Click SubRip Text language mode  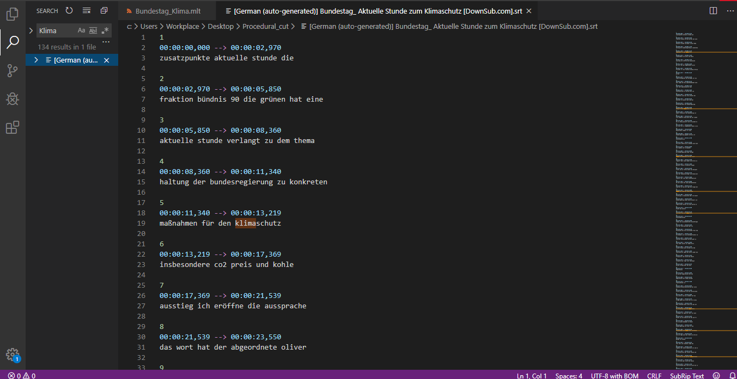tap(687, 375)
